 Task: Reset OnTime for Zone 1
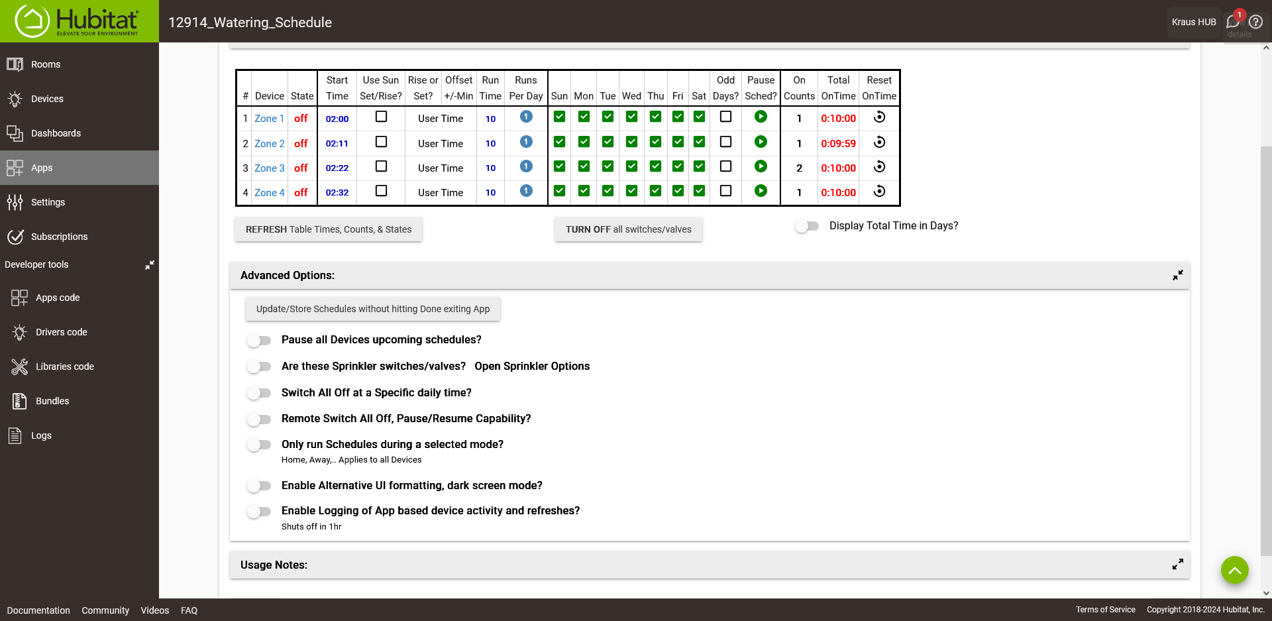tap(879, 117)
